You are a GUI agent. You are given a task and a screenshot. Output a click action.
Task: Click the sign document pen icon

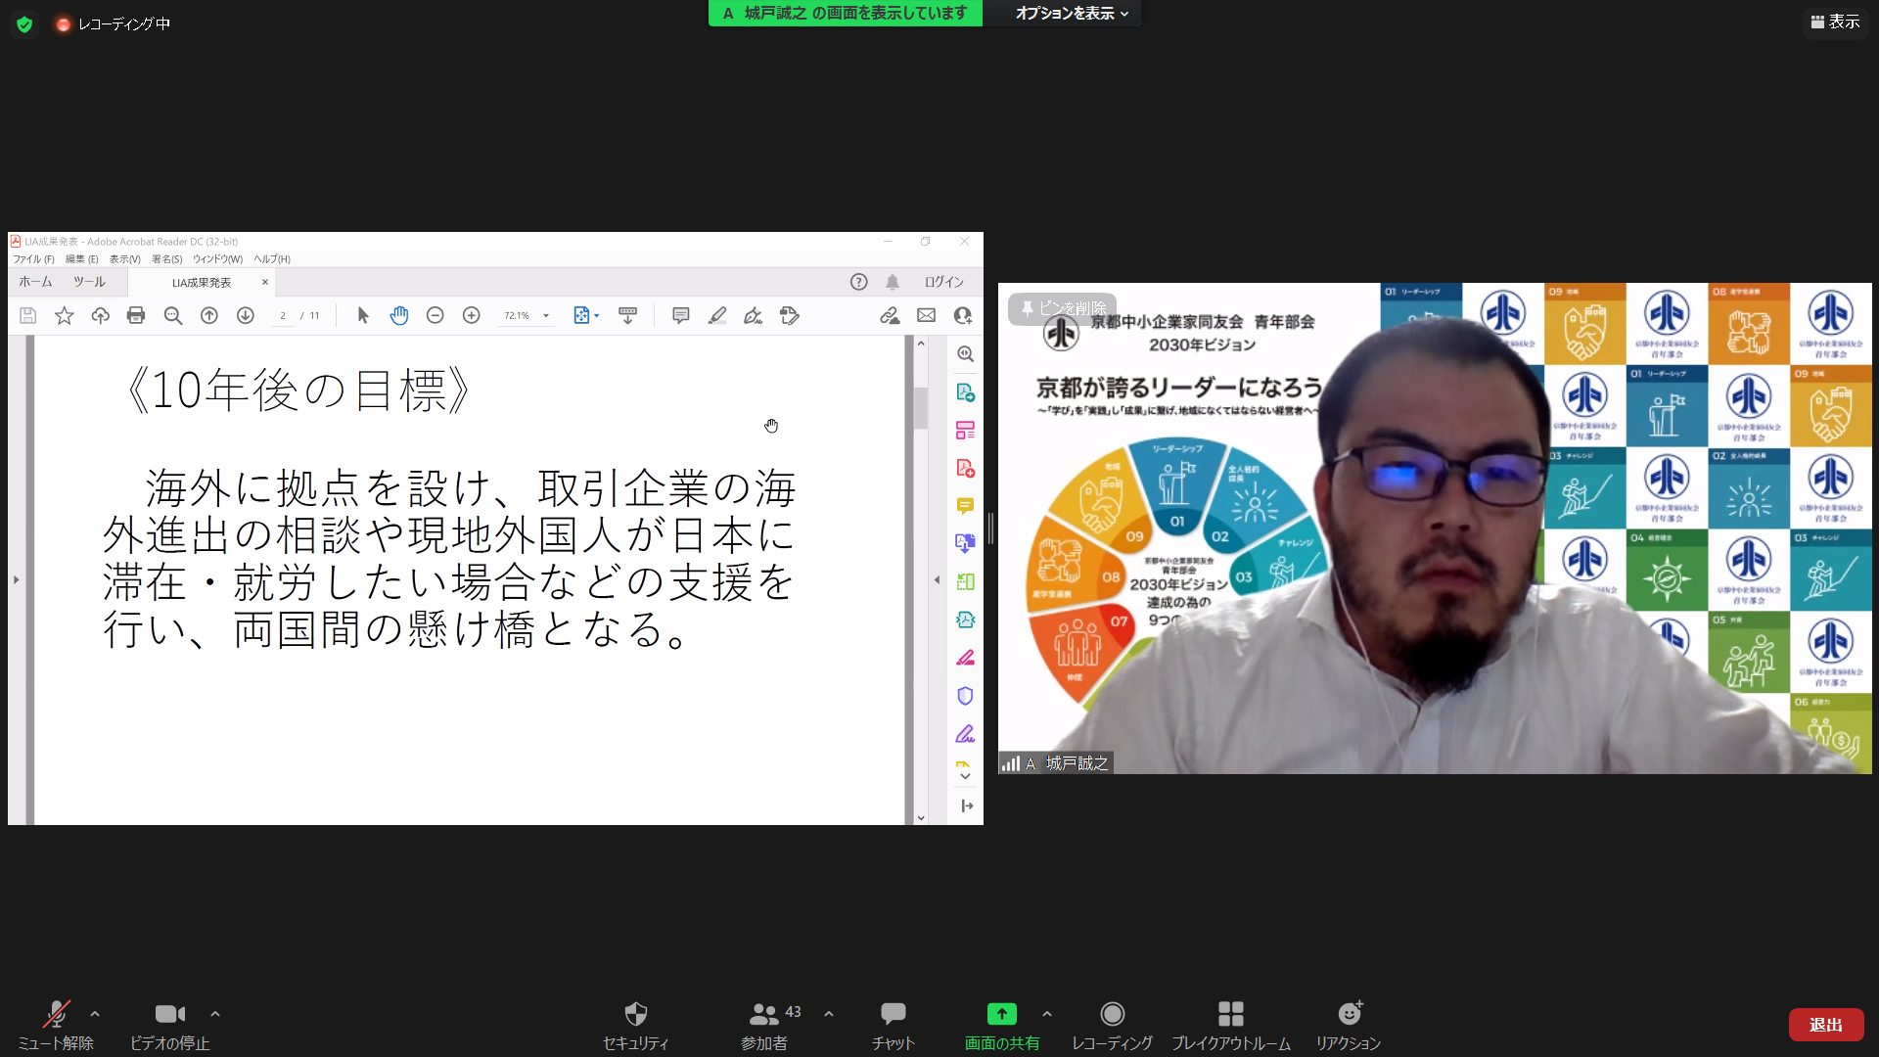click(x=754, y=315)
